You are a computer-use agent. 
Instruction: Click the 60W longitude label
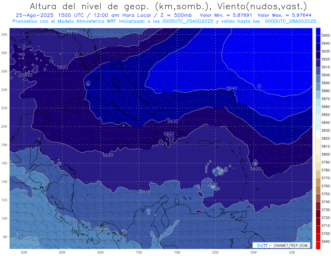tap(254, 252)
